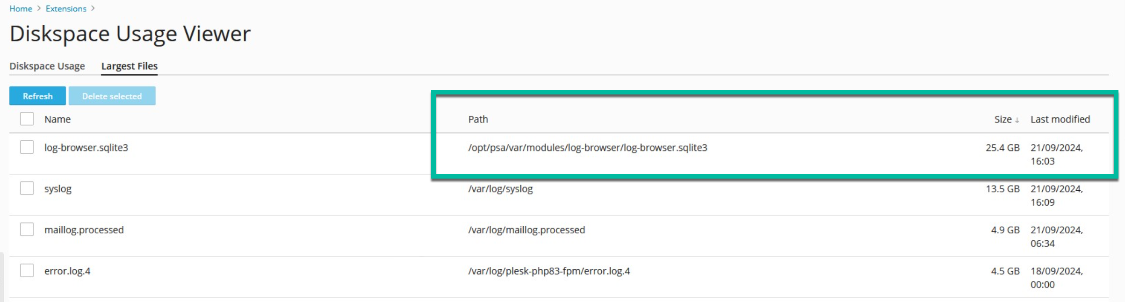Open the Largest Files tab
This screenshot has width=1125, height=302.
[x=130, y=66]
